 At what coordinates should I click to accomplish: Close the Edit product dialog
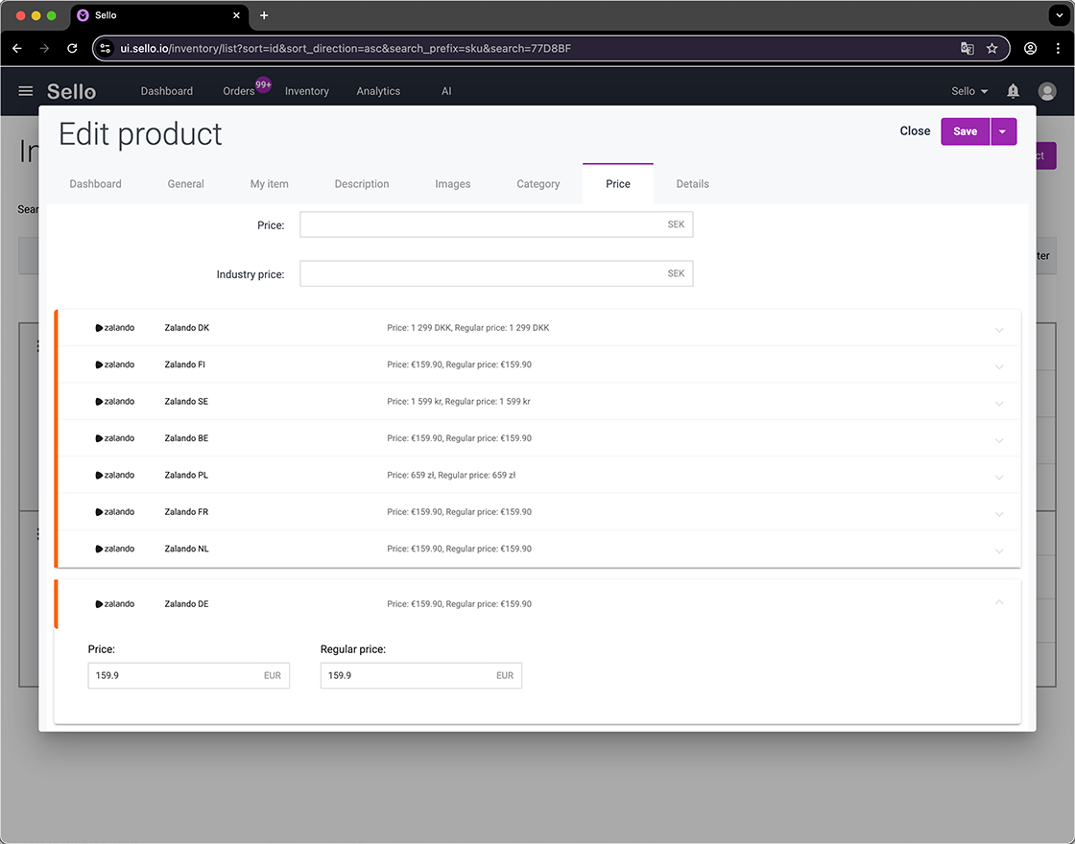(x=915, y=130)
